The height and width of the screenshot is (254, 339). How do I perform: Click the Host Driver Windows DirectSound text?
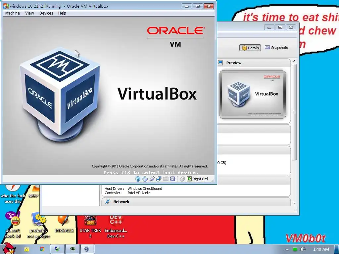[x=133, y=189]
